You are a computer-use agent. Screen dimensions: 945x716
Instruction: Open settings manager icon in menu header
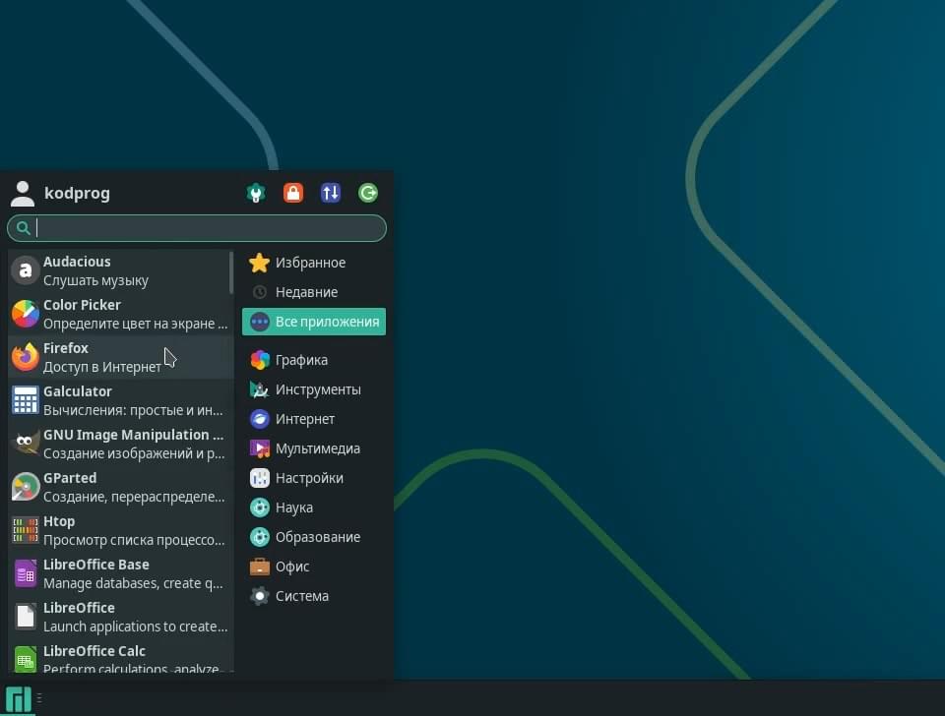(x=256, y=193)
